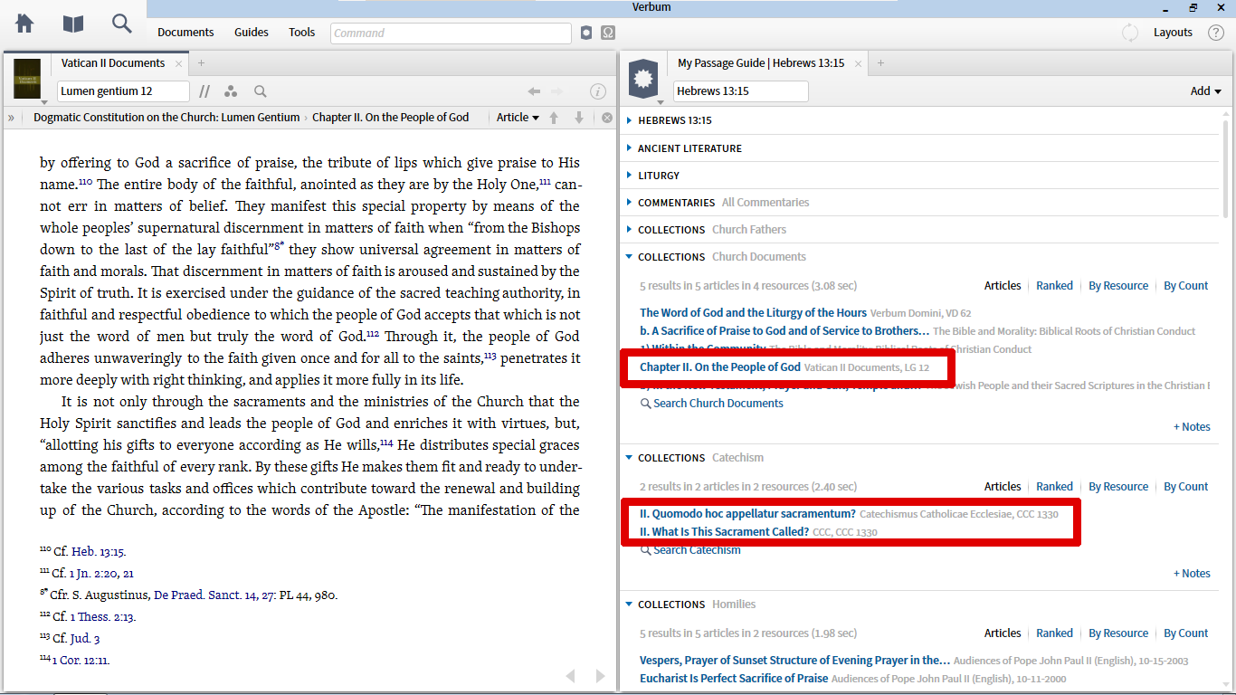Sort Church Documents results By Count
The width and height of the screenshot is (1236, 695).
pyautogui.click(x=1186, y=285)
